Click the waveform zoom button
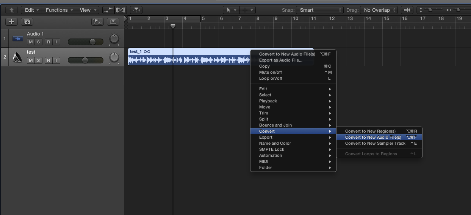Viewport: 471px width, 215px height. 407,10
